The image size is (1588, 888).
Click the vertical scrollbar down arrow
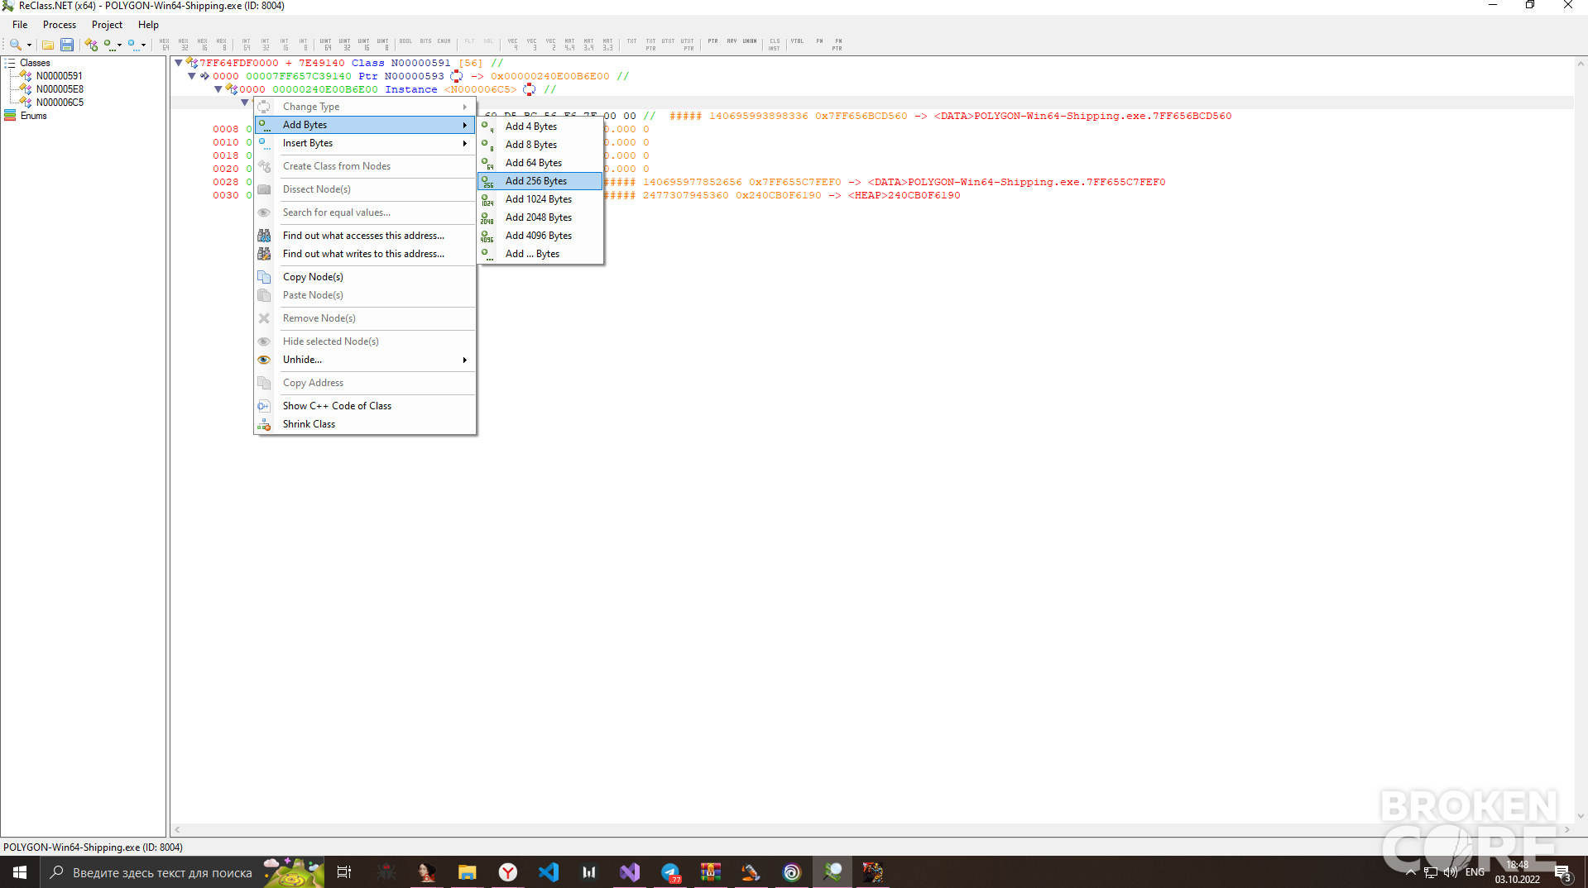coord(1581,816)
